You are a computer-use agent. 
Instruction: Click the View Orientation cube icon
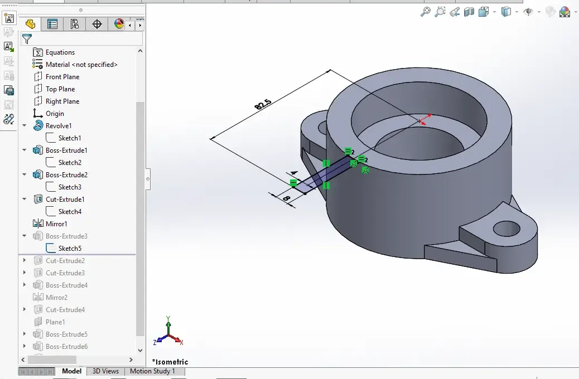(x=484, y=12)
